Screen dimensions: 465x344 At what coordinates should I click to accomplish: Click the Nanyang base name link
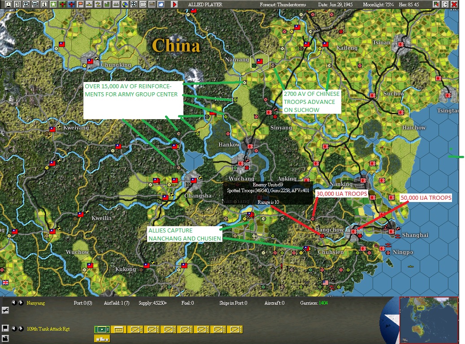pos(35,303)
